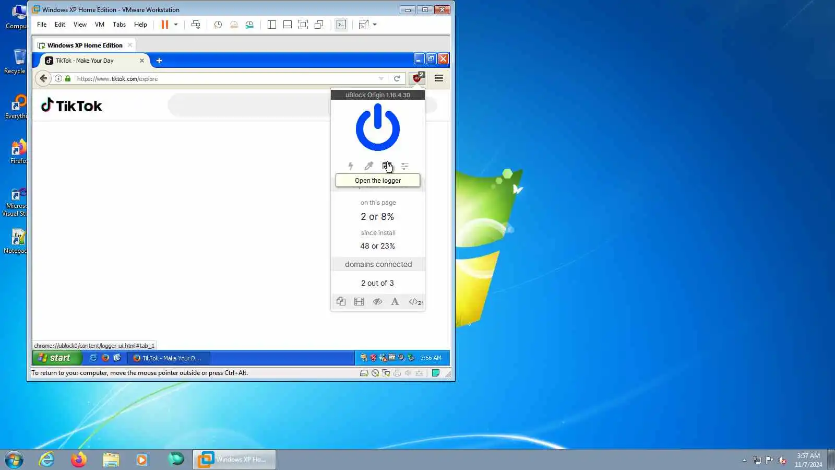Image resolution: width=835 pixels, height=470 pixels.
Task: Expand the stretch guest options dropdown
Action: (375, 25)
